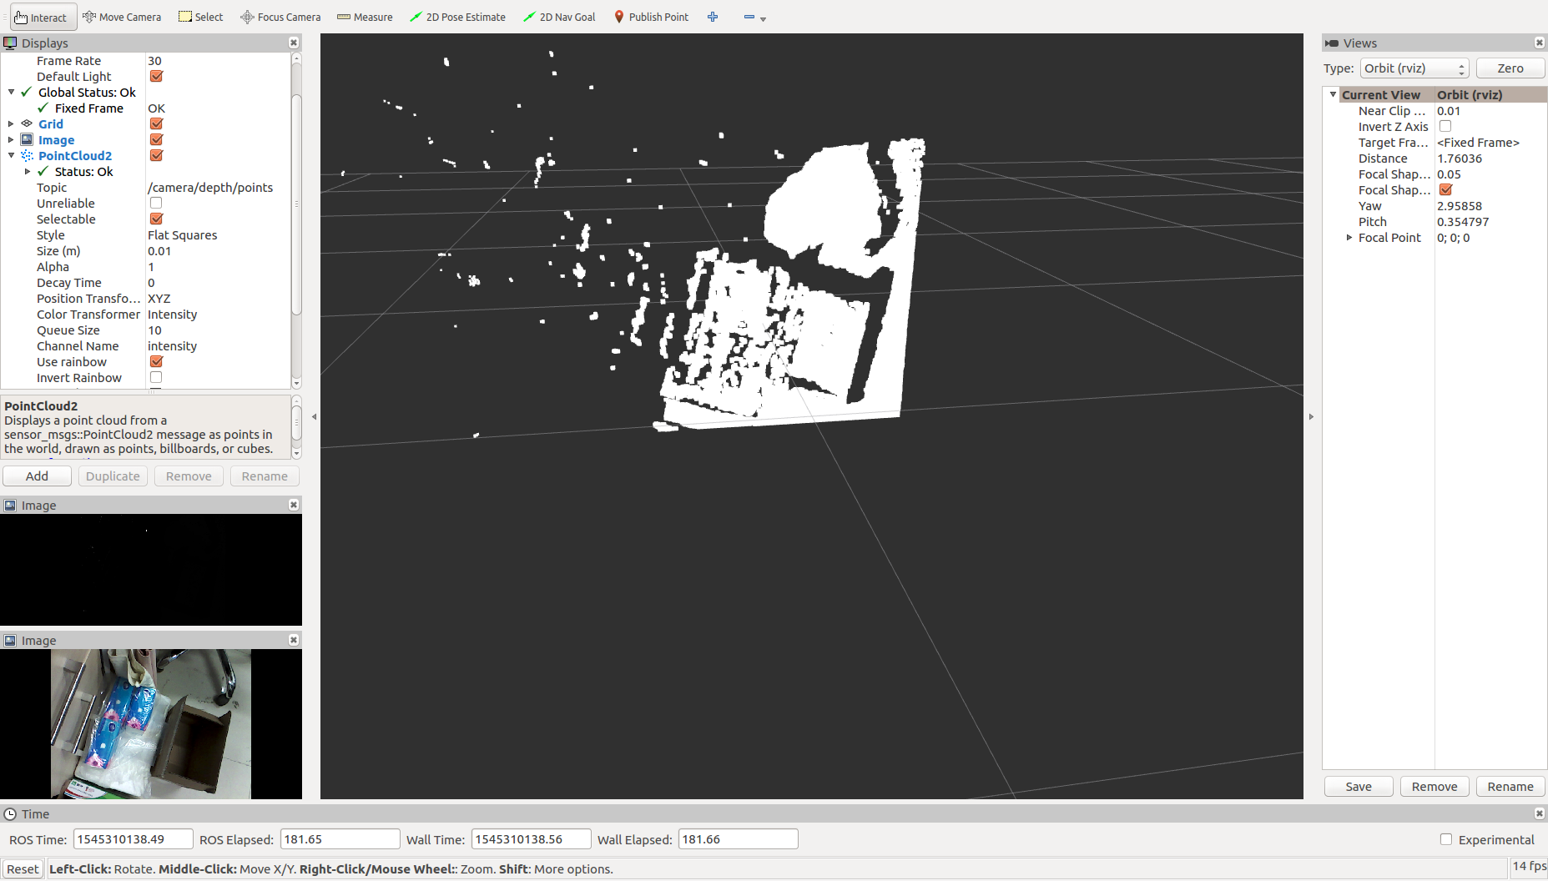Activate the Move Camera tool
The height and width of the screenshot is (881, 1548).
tap(122, 17)
